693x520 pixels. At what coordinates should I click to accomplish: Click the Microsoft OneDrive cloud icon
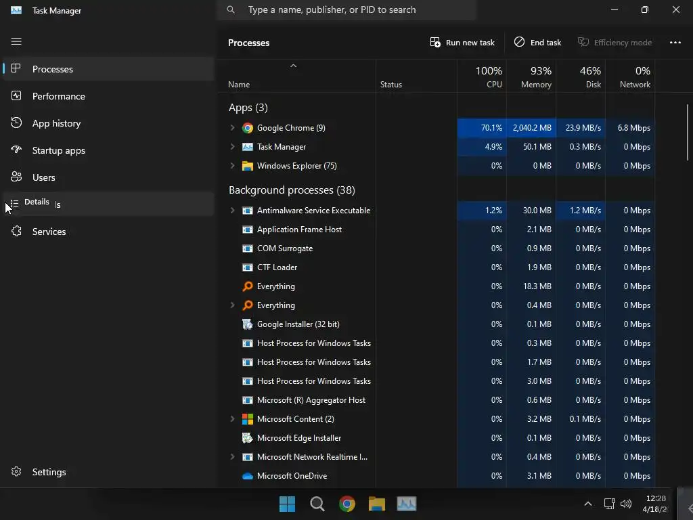tap(248, 476)
